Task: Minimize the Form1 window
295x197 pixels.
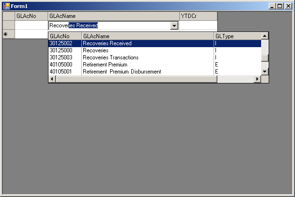Action: [272, 6]
